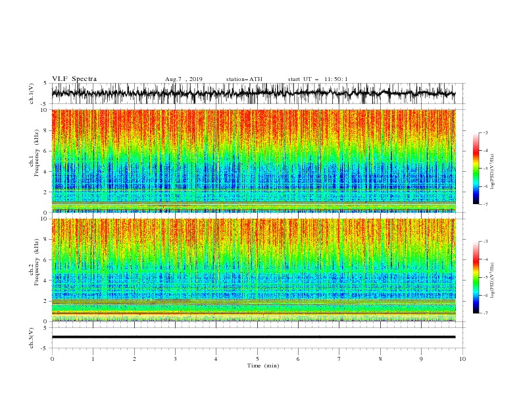Click the ch.2 color bar "log(PSD)(V²/Hz)" label

tap(492, 281)
